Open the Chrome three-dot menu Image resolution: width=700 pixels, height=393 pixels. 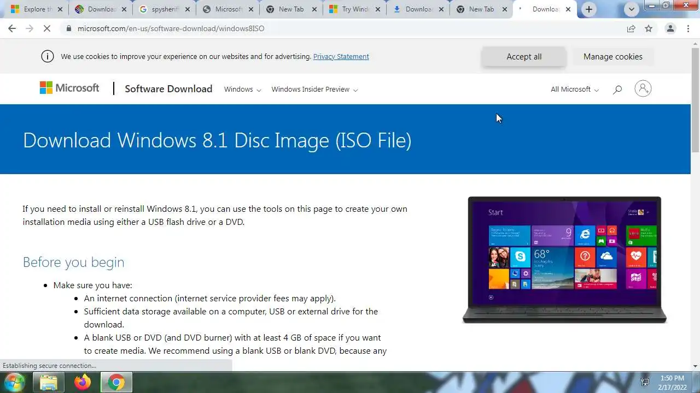point(688,28)
